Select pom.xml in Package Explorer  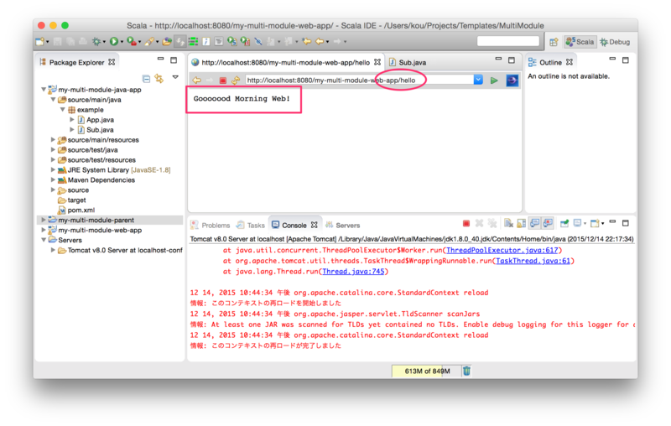(x=76, y=210)
